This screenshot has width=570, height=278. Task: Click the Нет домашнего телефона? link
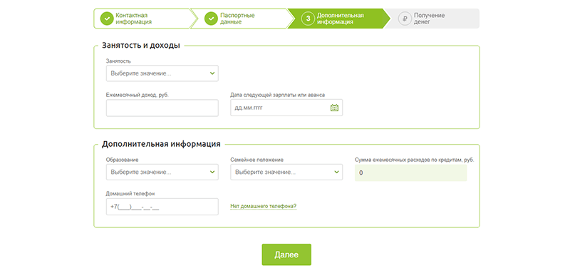click(x=264, y=206)
